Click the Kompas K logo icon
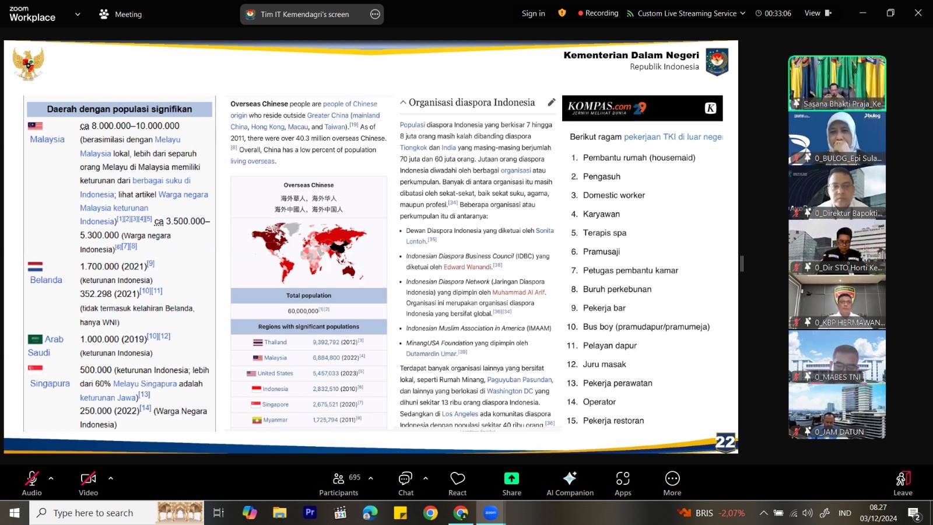 [710, 108]
